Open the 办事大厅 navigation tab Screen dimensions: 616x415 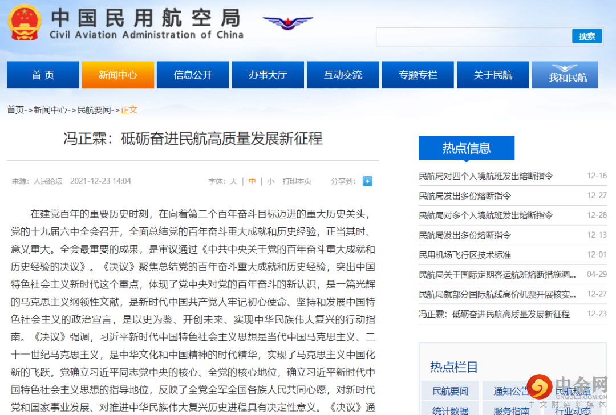click(x=268, y=75)
